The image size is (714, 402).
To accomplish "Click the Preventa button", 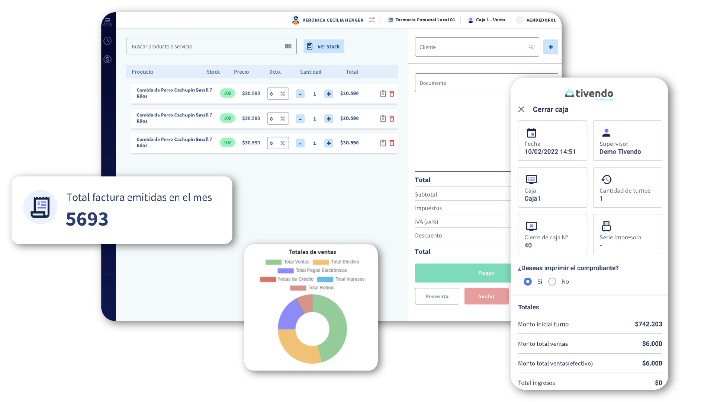I will click(x=437, y=296).
